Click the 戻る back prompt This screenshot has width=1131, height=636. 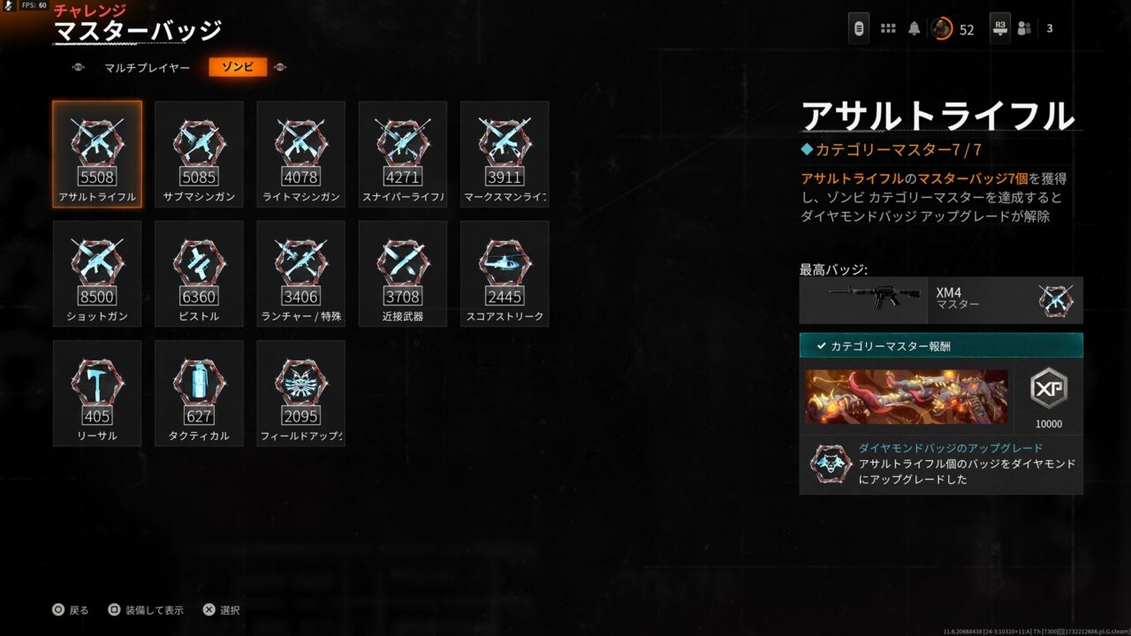pyautogui.click(x=71, y=610)
